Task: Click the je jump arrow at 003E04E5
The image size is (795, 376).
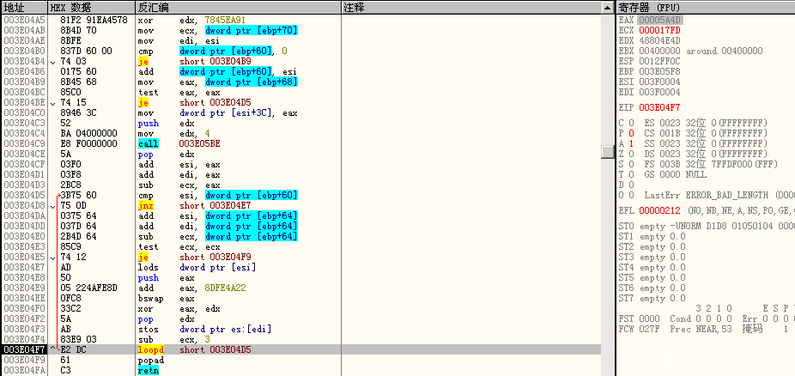Action: click(53, 257)
